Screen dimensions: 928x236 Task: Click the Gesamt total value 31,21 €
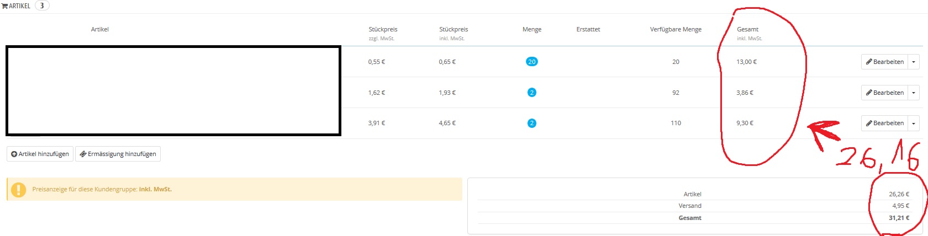[899, 218]
